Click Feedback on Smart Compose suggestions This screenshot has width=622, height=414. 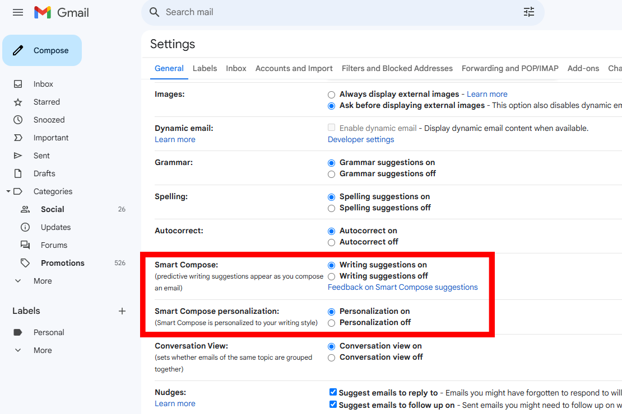click(x=403, y=287)
